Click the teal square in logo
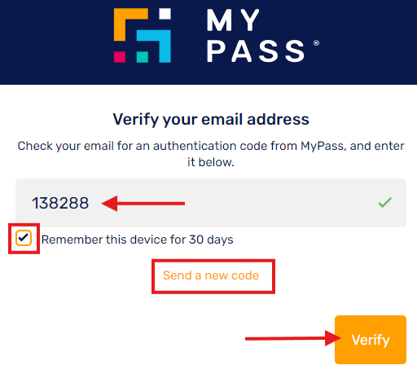The height and width of the screenshot is (374, 417). (x=143, y=57)
